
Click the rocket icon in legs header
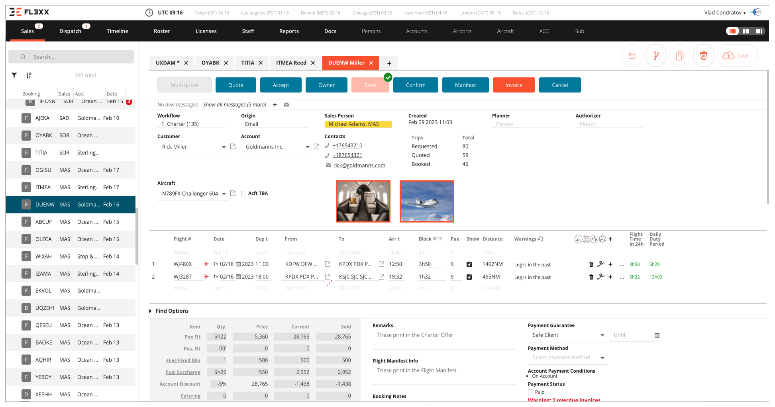(602, 239)
